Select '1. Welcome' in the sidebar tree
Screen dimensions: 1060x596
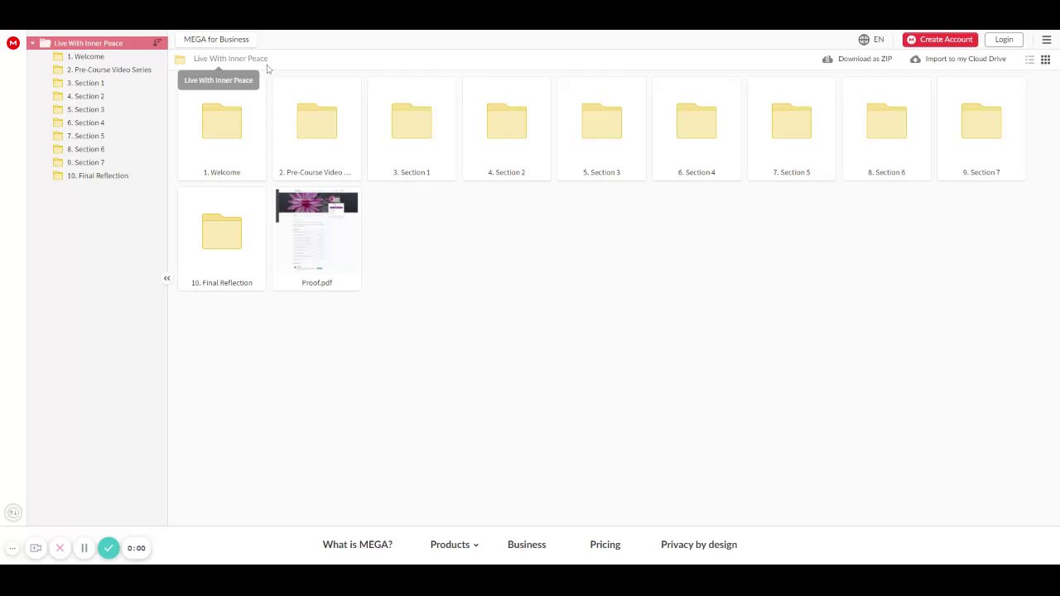click(x=85, y=56)
